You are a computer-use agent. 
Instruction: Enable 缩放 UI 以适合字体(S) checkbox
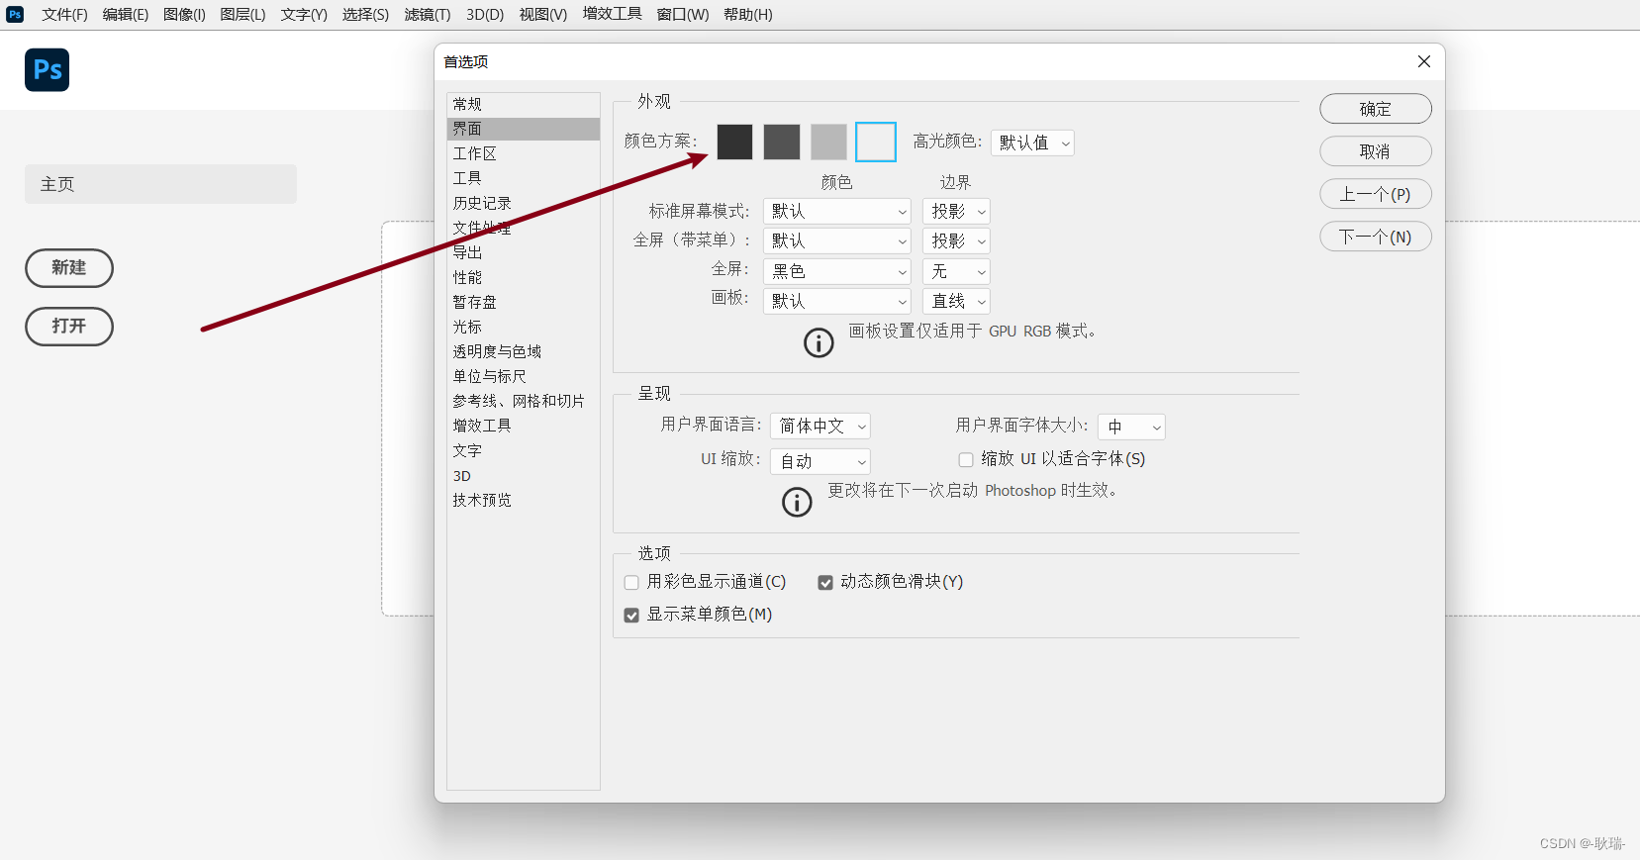pos(966,459)
